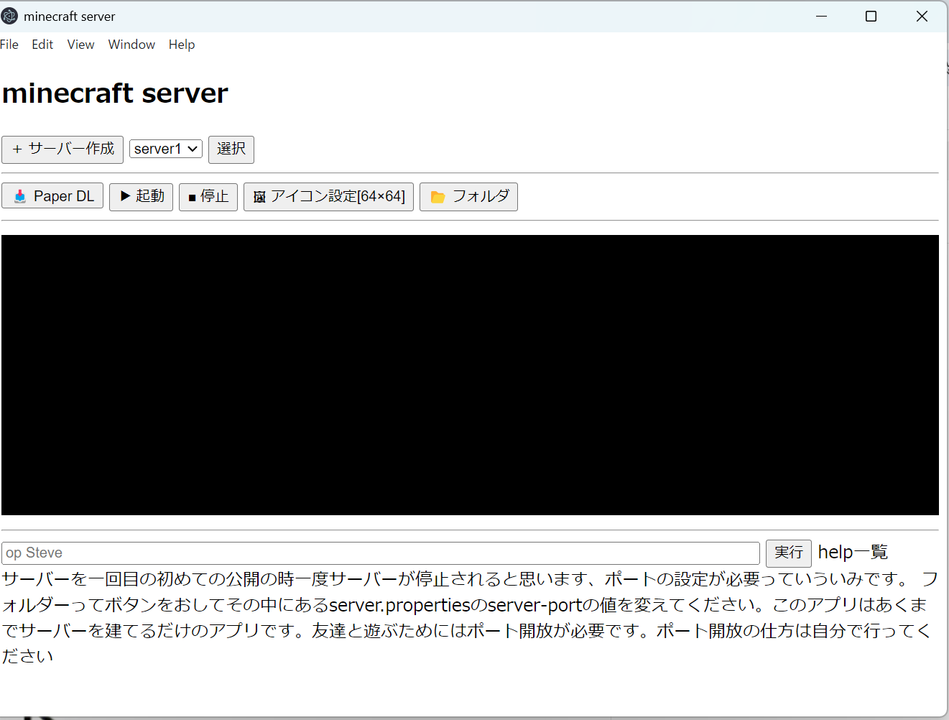
Task: Click the 実行 execute button
Action: point(788,553)
